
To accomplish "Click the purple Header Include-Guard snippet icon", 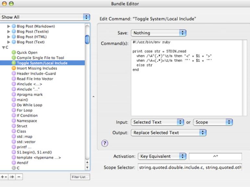I will (14, 73).
